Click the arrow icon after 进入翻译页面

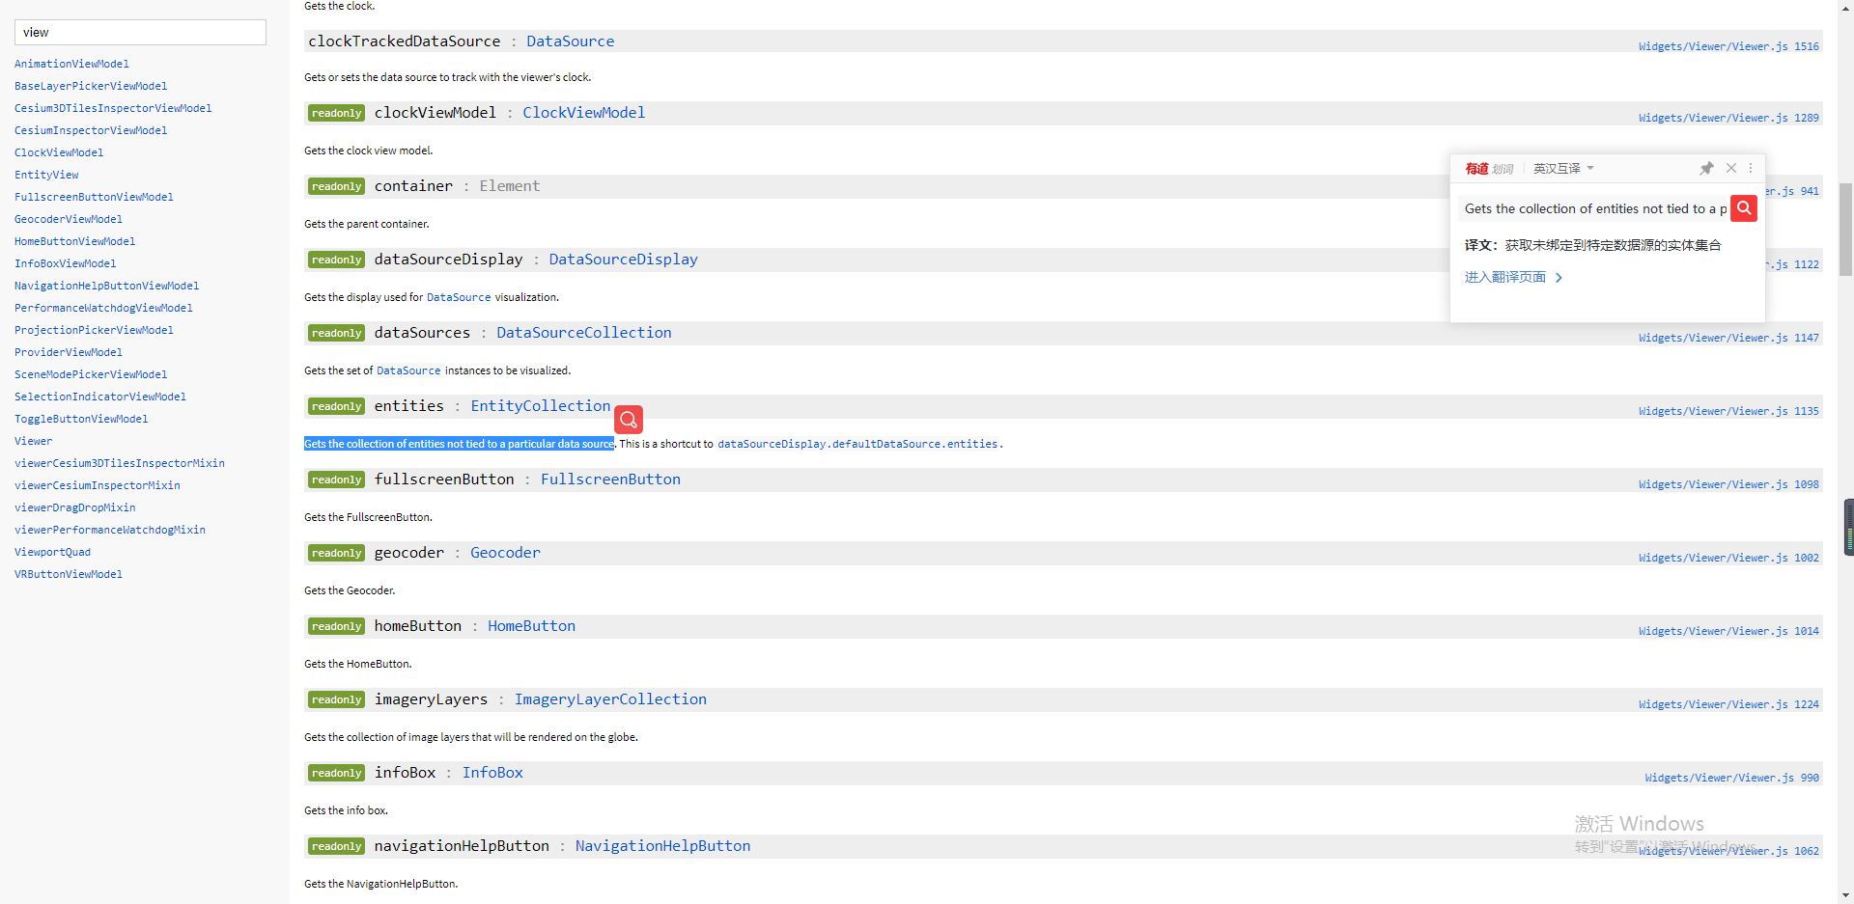(1559, 277)
